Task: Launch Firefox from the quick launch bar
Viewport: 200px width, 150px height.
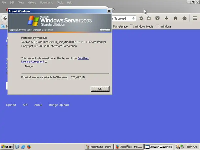Action: (x=29, y=147)
